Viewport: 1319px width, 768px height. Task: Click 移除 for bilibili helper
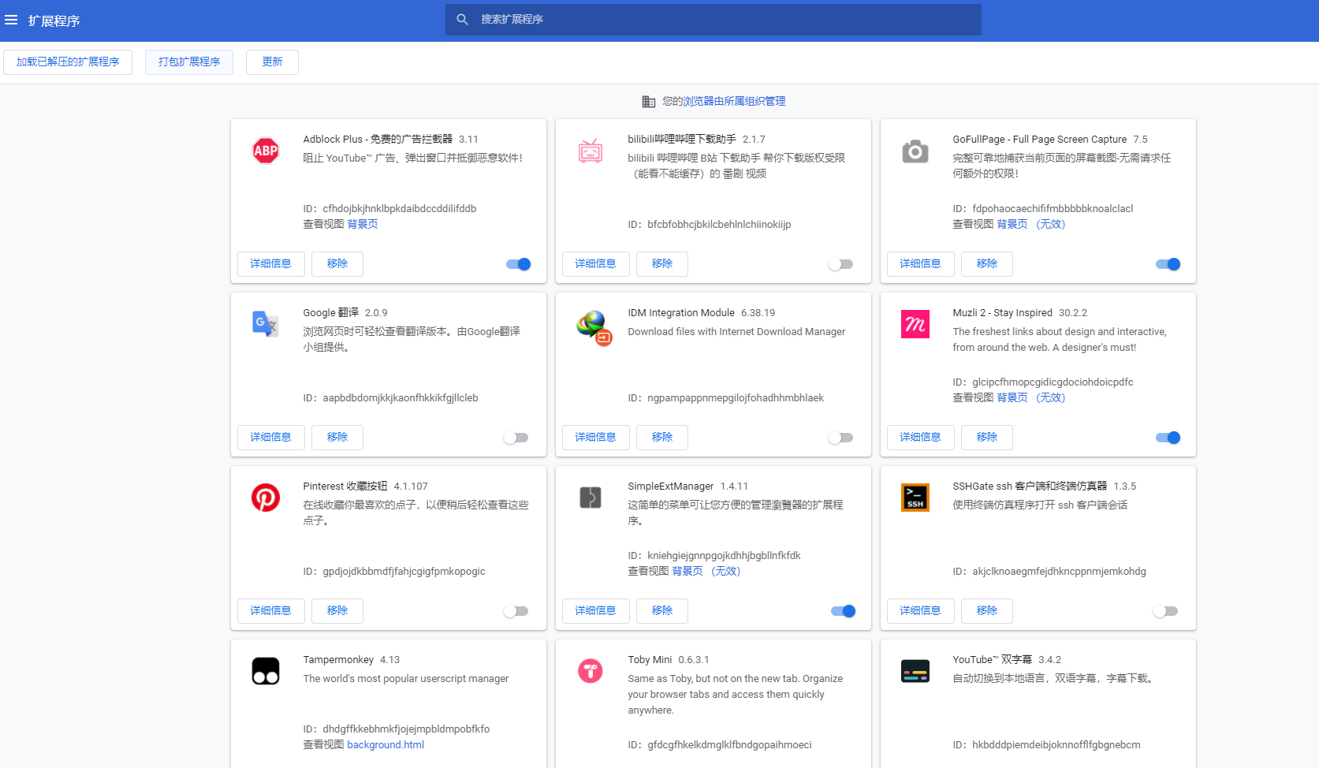(x=662, y=264)
